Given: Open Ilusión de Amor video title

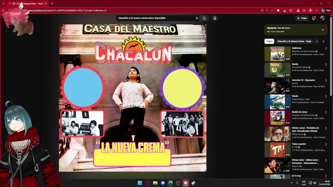Looking at the screenshot, I should pos(299,112).
